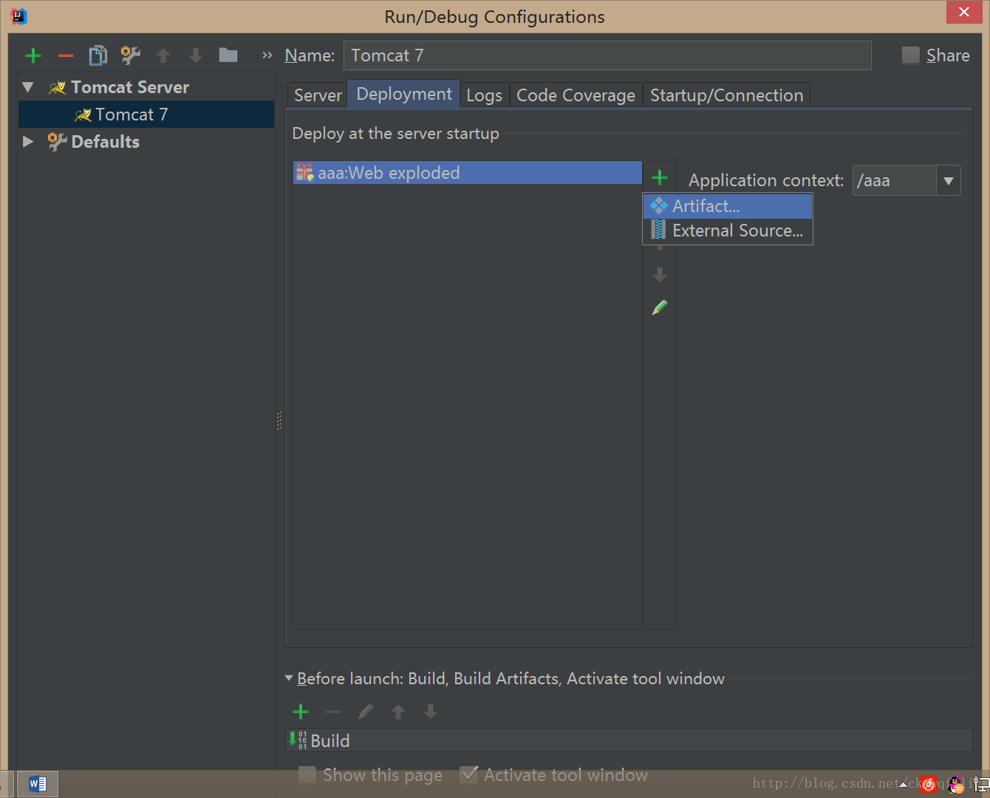This screenshot has width=990, height=798.
Task: Open the Code Coverage tab
Action: pos(576,95)
